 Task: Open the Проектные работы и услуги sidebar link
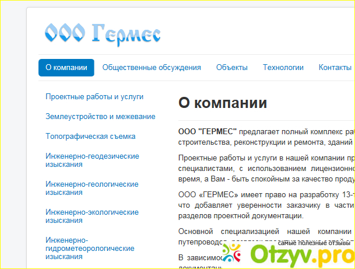(94, 97)
